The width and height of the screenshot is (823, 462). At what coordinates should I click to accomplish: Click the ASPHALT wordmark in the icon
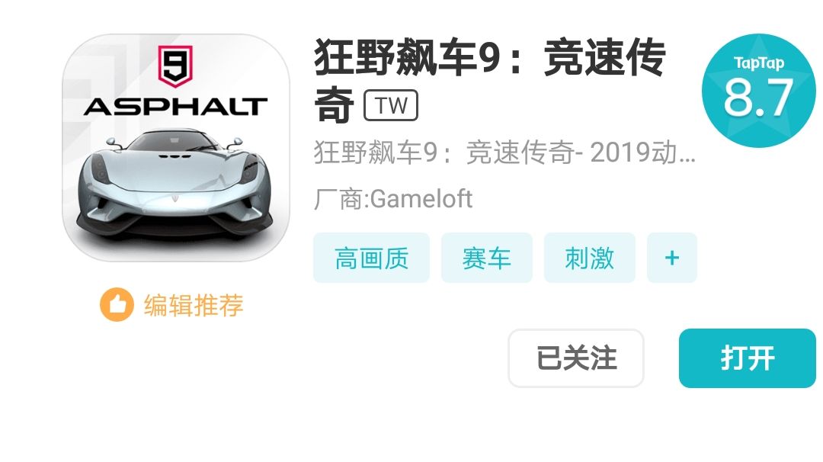175,107
